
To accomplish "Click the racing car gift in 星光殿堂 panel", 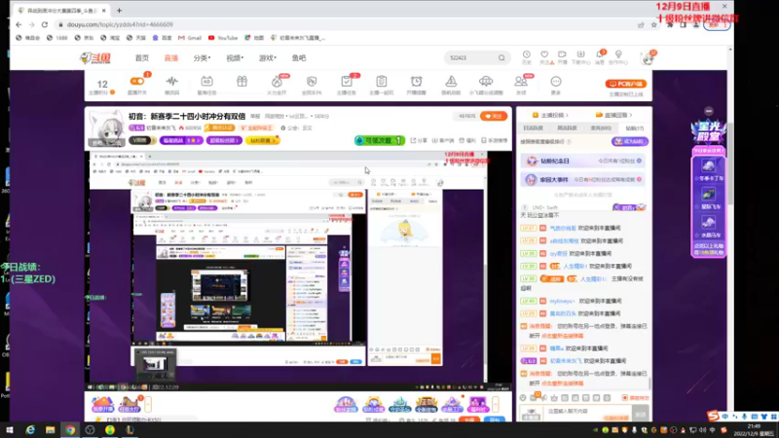I will pyautogui.click(x=709, y=198).
